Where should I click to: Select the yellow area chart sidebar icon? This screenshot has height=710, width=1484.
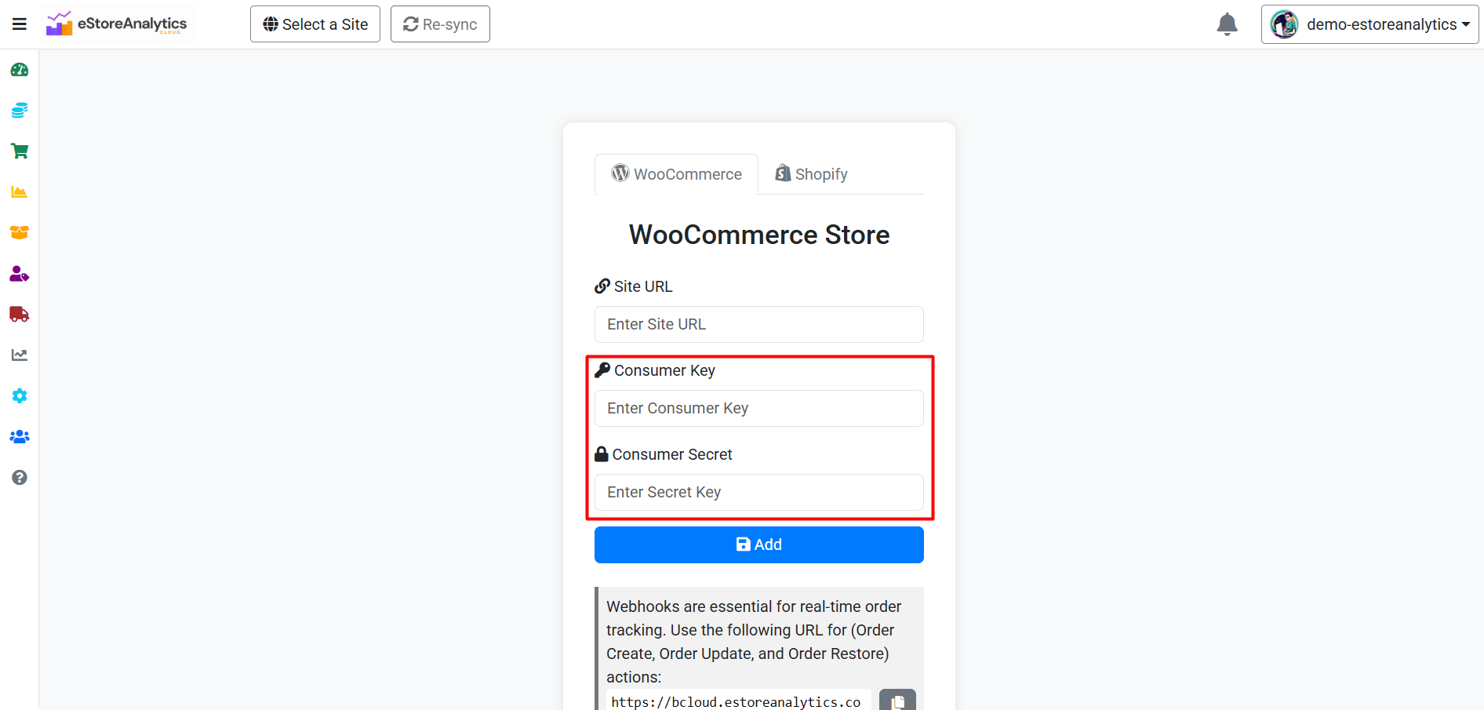(x=20, y=192)
